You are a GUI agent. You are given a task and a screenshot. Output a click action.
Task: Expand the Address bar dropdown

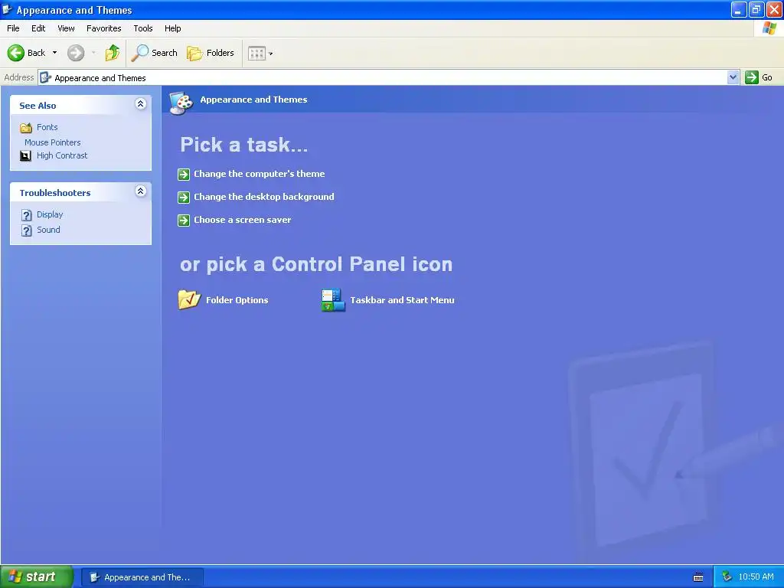pos(733,77)
